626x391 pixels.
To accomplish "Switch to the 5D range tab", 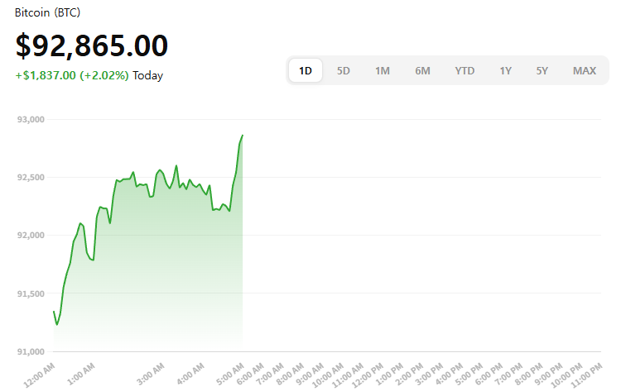I will [x=344, y=71].
